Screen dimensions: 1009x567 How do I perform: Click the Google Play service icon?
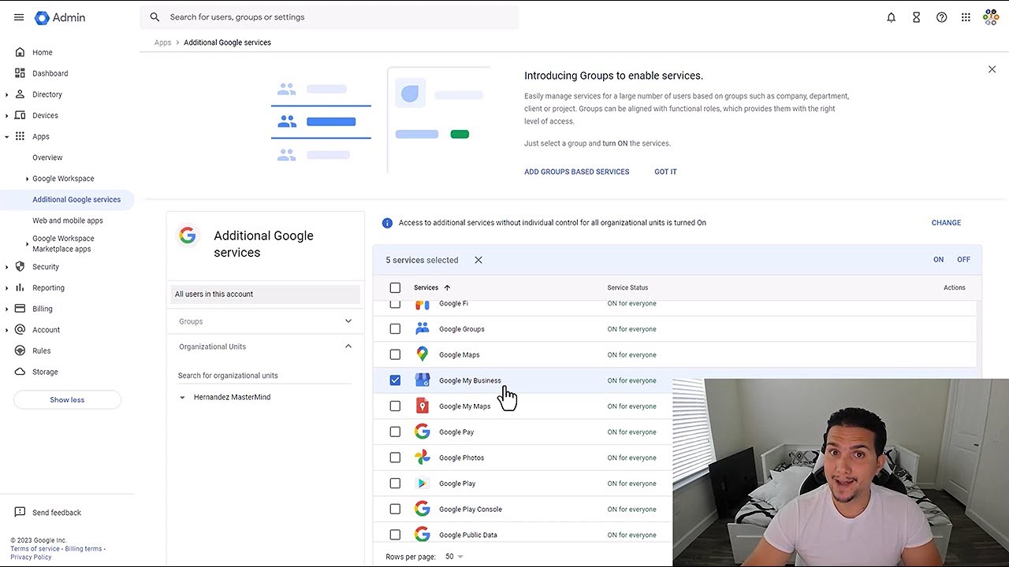click(x=422, y=483)
